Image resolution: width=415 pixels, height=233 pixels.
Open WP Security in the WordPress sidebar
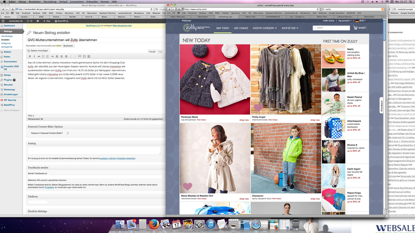pos(10,100)
